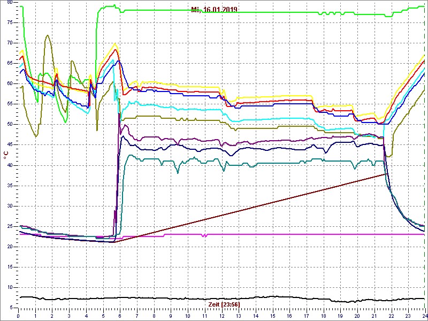Select the 65 label on temperature axis
The image size is (428, 321).
click(10, 63)
